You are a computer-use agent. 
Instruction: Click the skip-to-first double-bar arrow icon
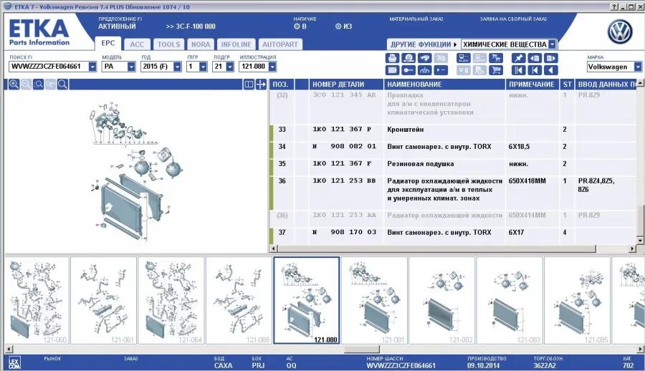pos(518,70)
